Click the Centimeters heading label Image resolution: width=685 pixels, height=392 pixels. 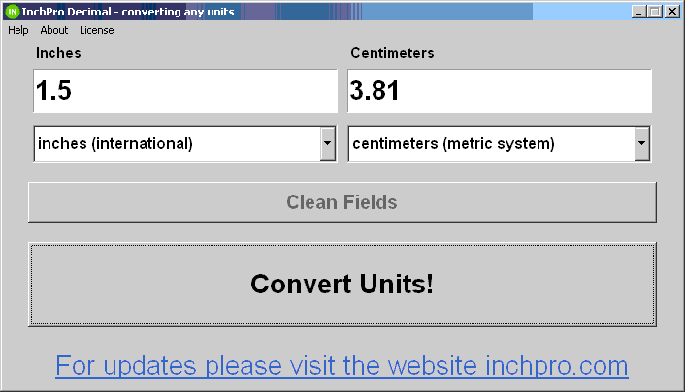[x=392, y=53]
